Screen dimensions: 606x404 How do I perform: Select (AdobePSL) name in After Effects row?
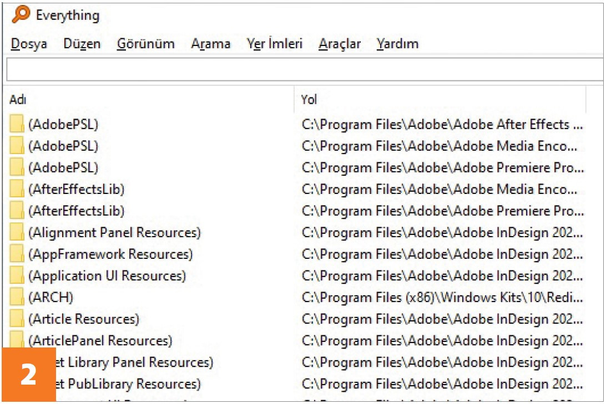[63, 124]
